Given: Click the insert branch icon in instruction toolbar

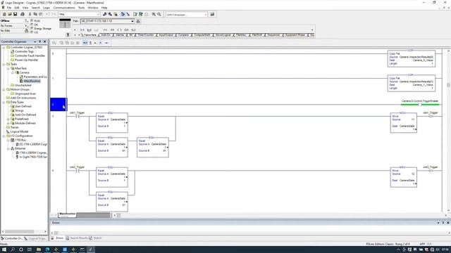Looking at the screenshot, I should [89, 30].
